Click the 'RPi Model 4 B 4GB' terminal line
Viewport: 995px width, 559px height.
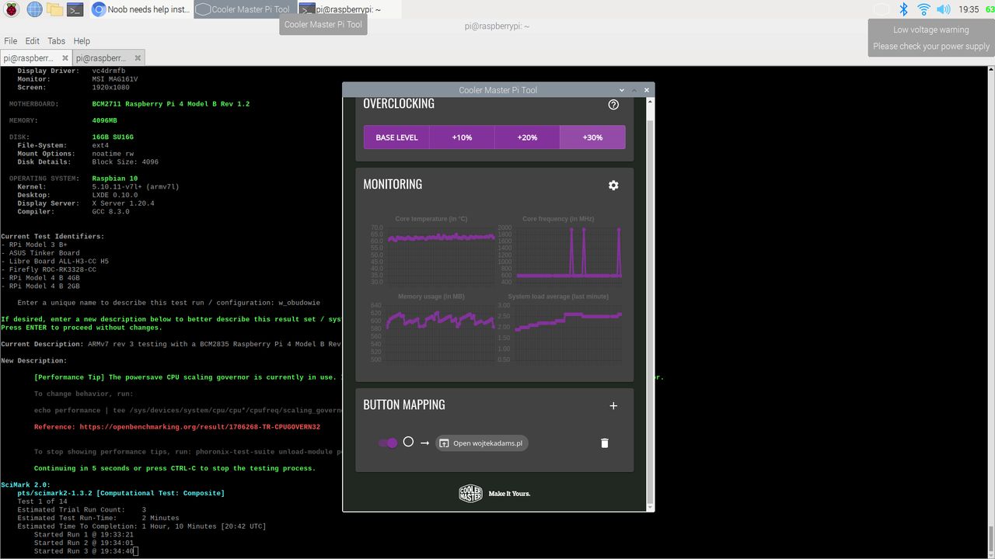(x=43, y=278)
